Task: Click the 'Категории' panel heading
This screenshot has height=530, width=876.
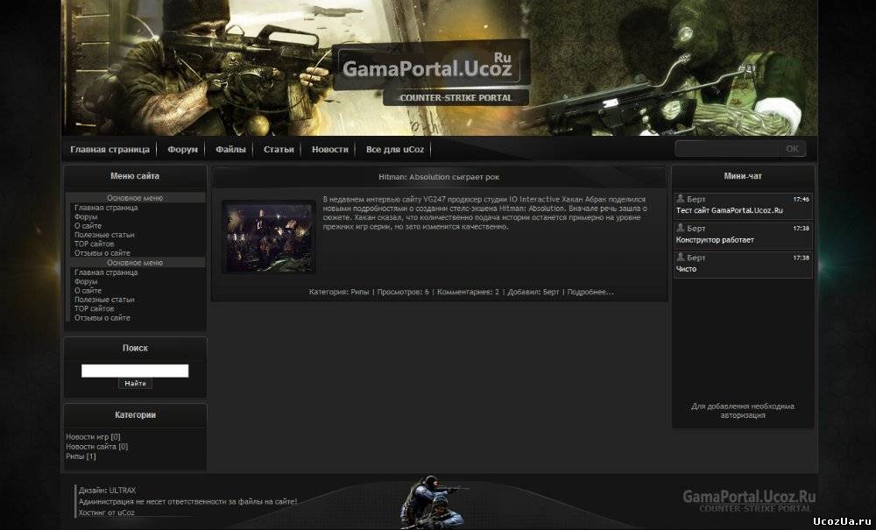Action: tap(135, 415)
